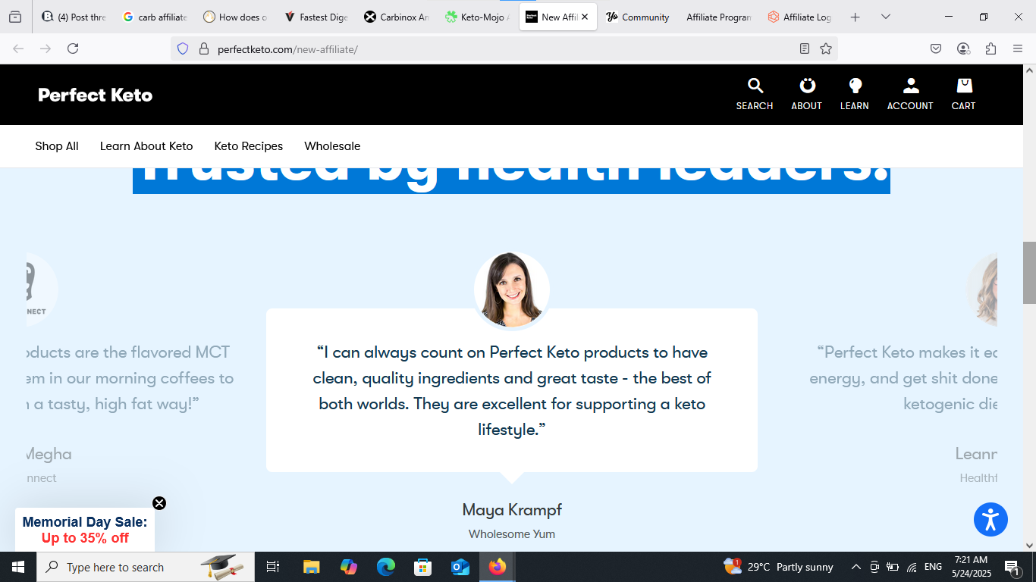Select Maya Krampf's portrait thumbnail

click(512, 290)
